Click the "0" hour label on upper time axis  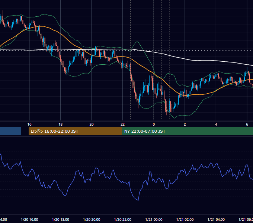(154, 125)
